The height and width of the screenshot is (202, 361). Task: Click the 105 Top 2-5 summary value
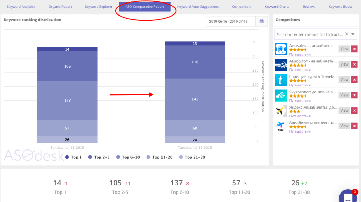115,183
